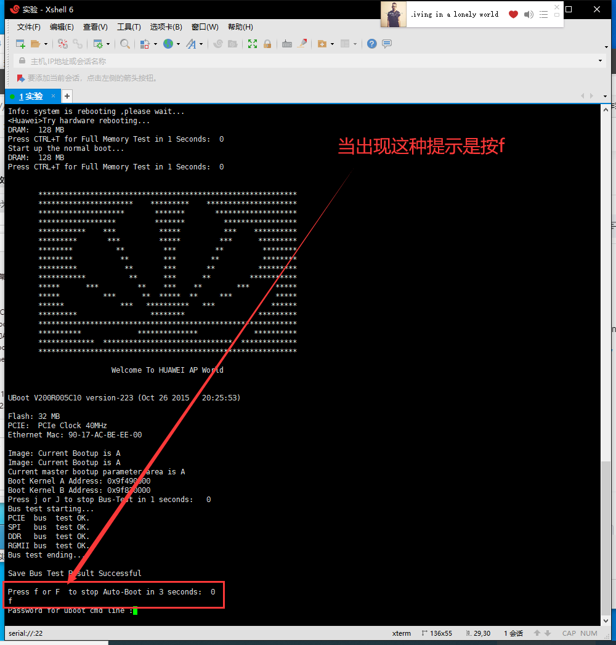The image size is (616, 645).
Task: Switch tabs with the left arrow
Action: tap(583, 96)
